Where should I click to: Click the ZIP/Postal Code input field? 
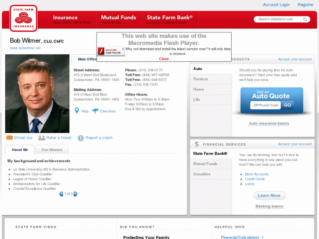[x=265, y=105]
